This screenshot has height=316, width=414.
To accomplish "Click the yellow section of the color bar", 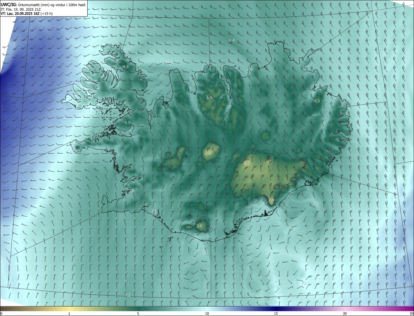I will click(x=69, y=309).
